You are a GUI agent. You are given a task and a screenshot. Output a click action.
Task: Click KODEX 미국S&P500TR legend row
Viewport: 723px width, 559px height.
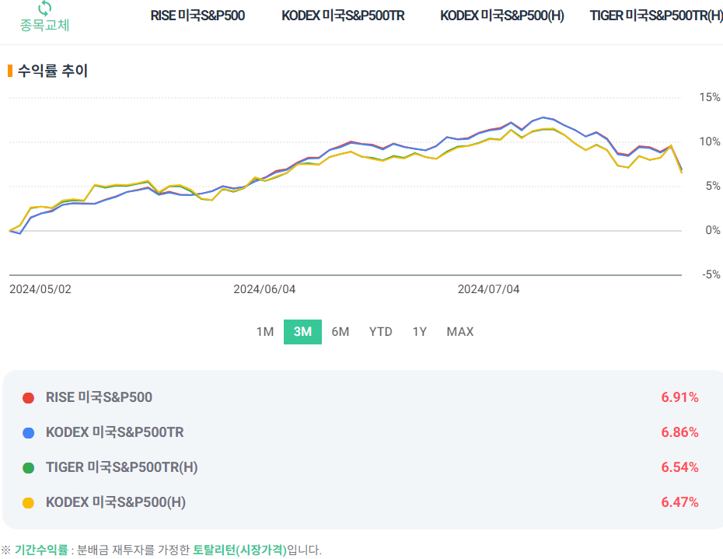coord(361,432)
